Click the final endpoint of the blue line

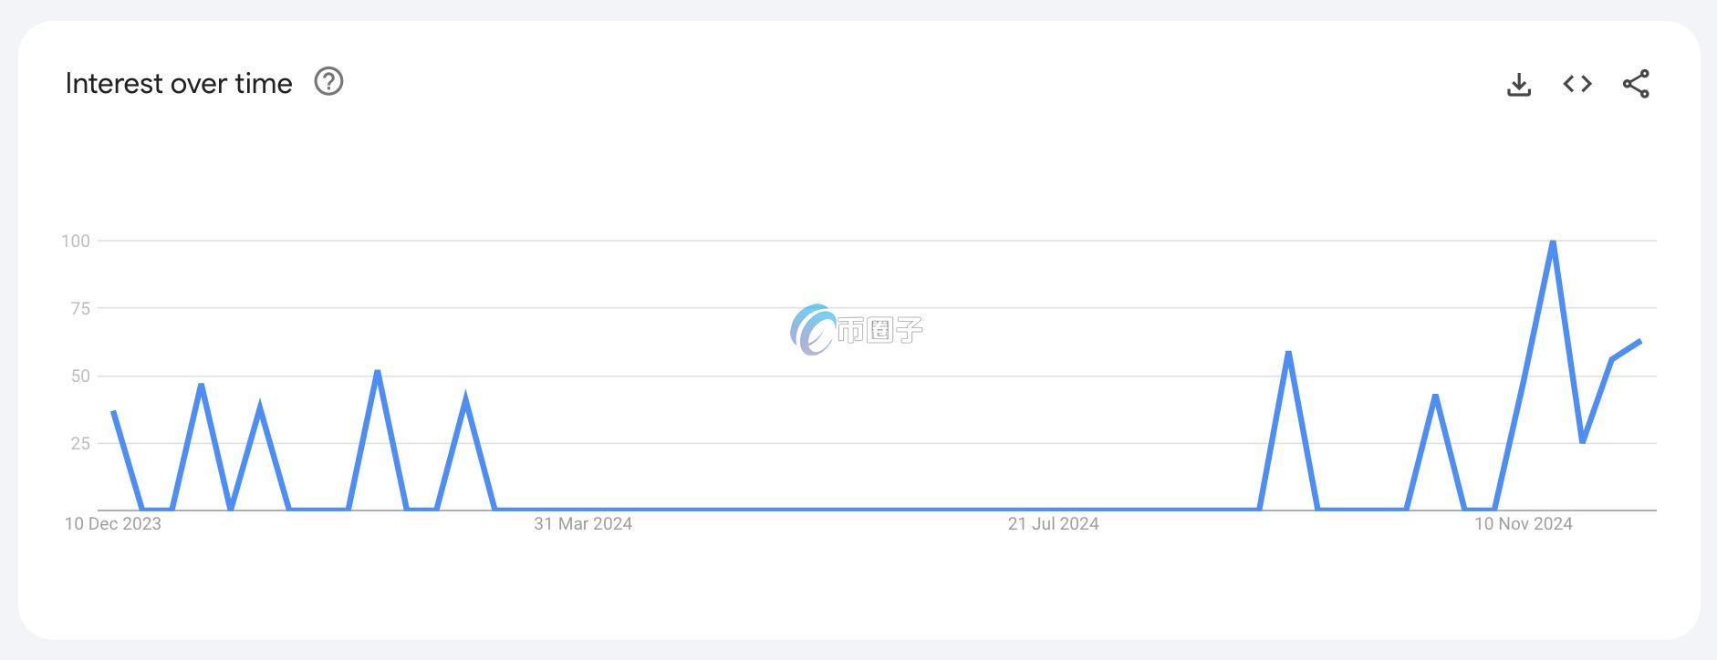point(1640,341)
